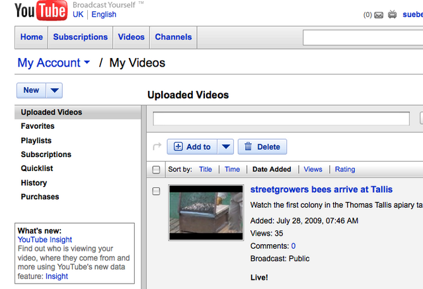Change the language via the English link
Viewport: 423px width, 289px height.
pyautogui.click(x=104, y=15)
